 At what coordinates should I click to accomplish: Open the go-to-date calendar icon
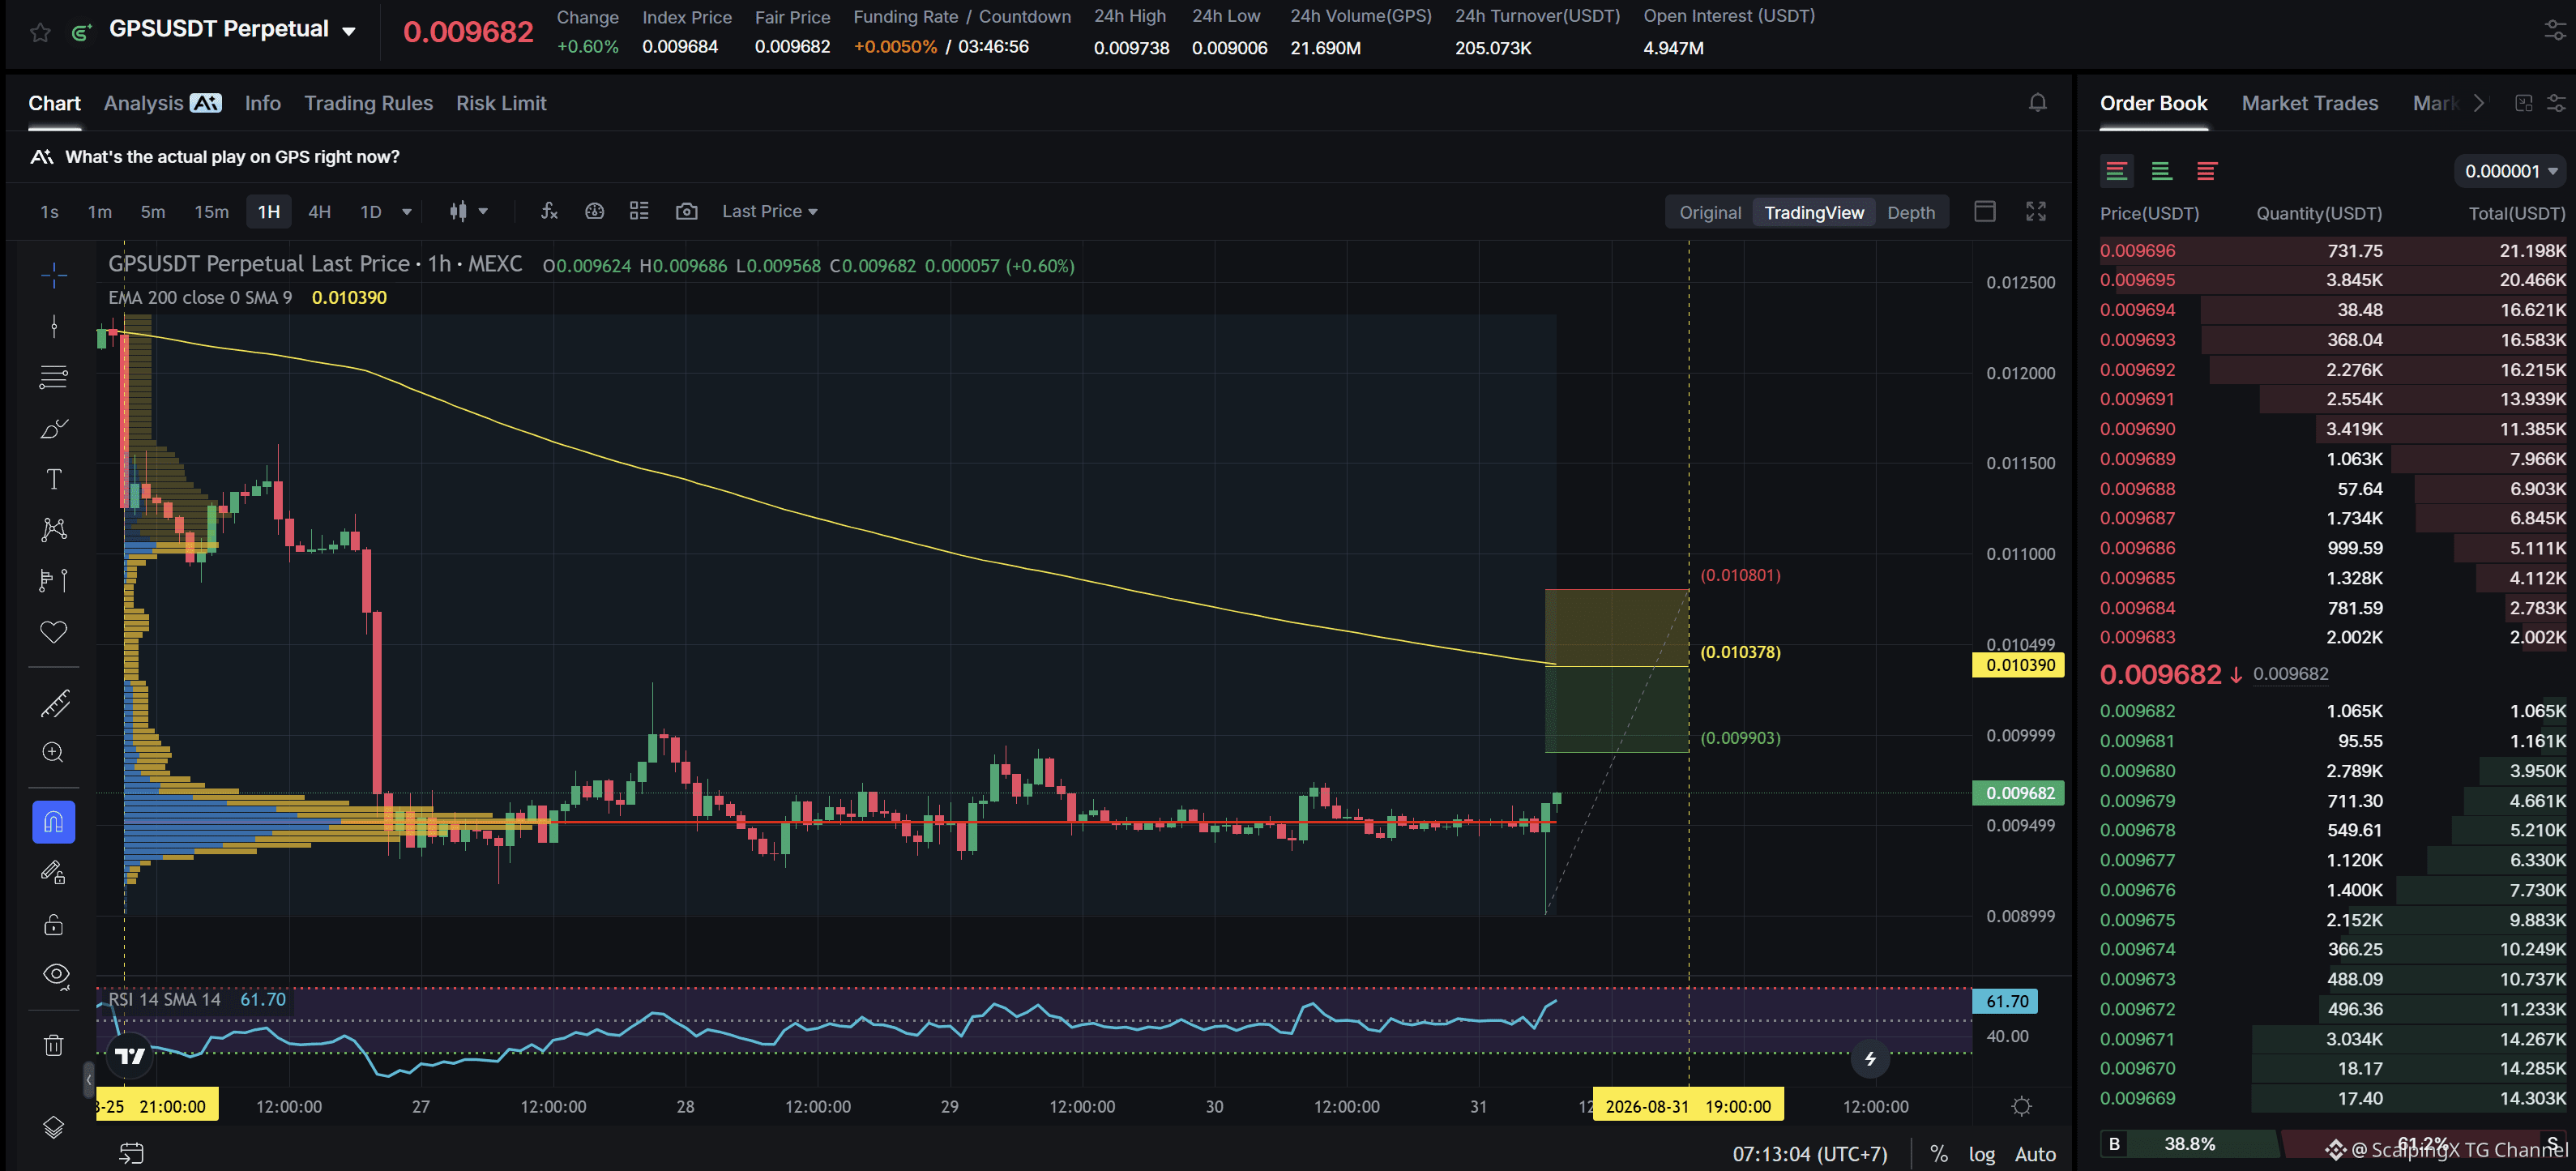click(x=132, y=1153)
